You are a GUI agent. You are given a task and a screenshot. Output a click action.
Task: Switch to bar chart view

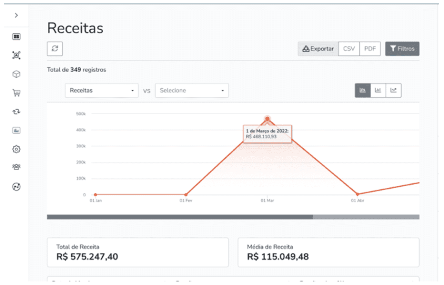(x=378, y=90)
